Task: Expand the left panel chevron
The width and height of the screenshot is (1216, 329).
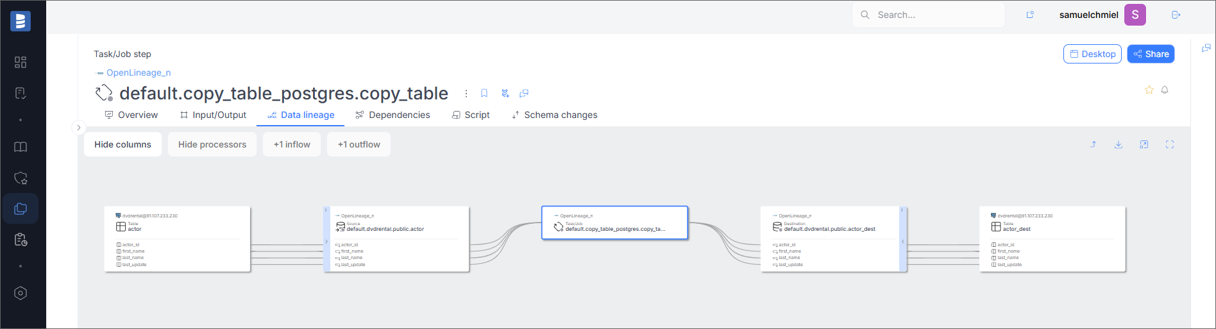Action: pyautogui.click(x=79, y=128)
